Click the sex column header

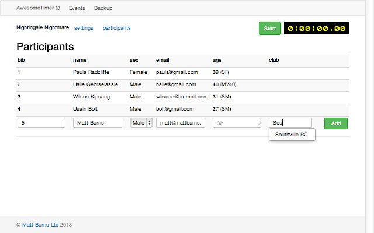(134, 60)
